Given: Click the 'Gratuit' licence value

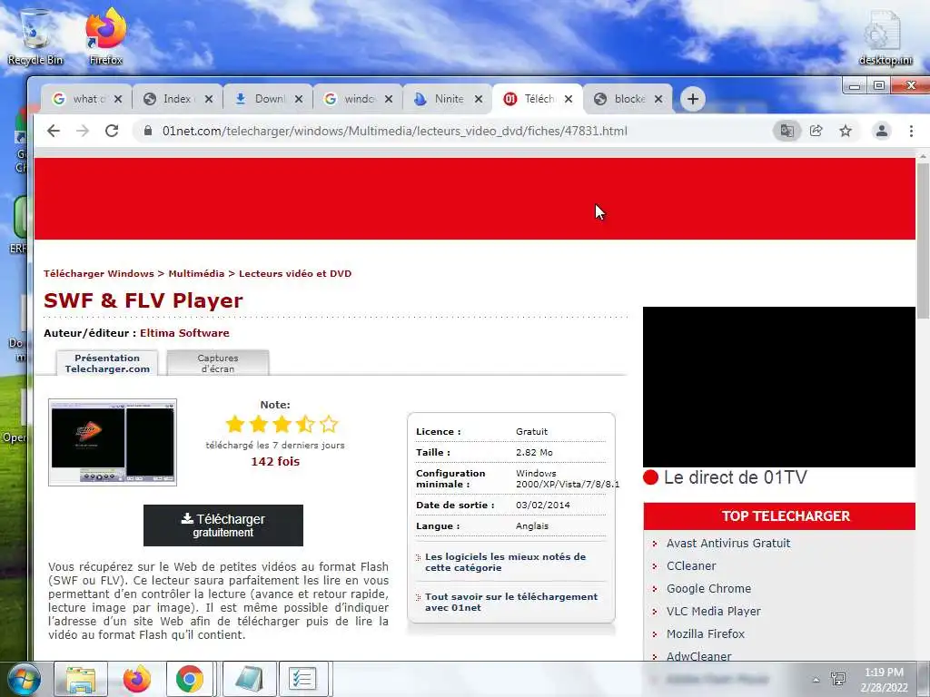Looking at the screenshot, I should coord(531,431).
